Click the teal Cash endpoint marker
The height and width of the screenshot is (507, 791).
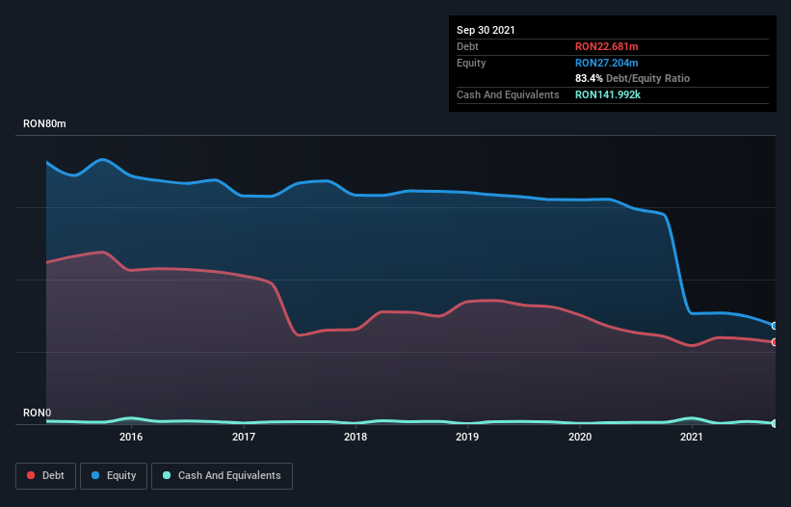coord(775,423)
